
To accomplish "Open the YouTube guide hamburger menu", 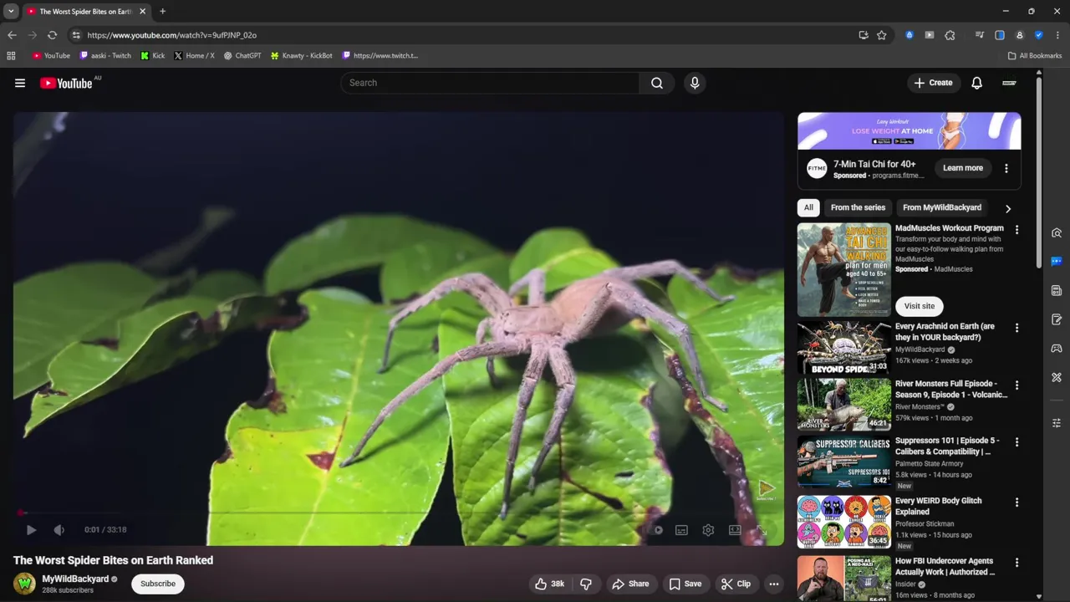I will click(x=20, y=83).
